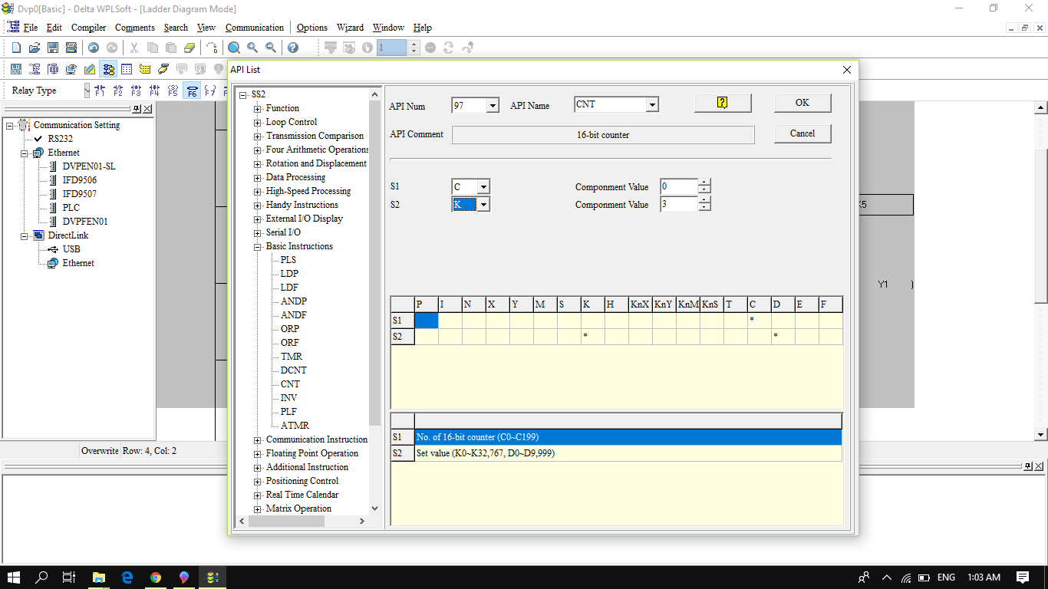Select the normally open contact F1 tool
Screen dimensions: 1048x589
coord(100,90)
